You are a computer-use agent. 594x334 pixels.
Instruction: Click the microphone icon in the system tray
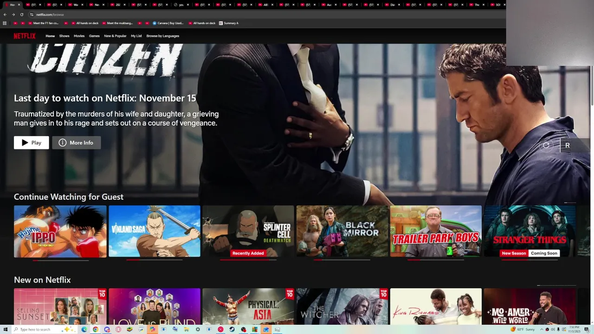coord(558,329)
